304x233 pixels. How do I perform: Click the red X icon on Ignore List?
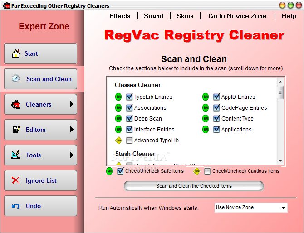15,180
